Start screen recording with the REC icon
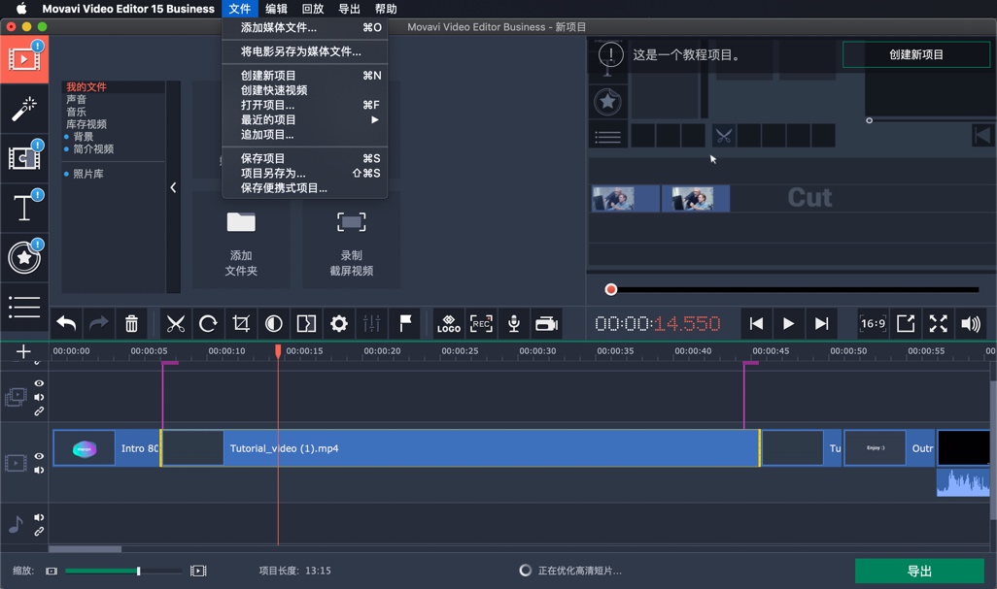 (481, 323)
